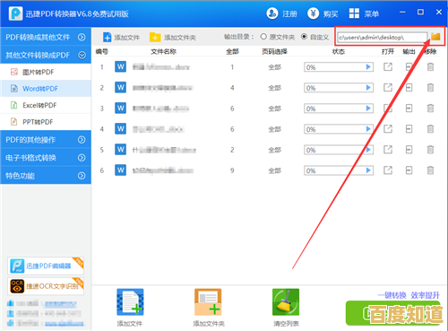Click 全部 page selection in row 1

[274, 67]
